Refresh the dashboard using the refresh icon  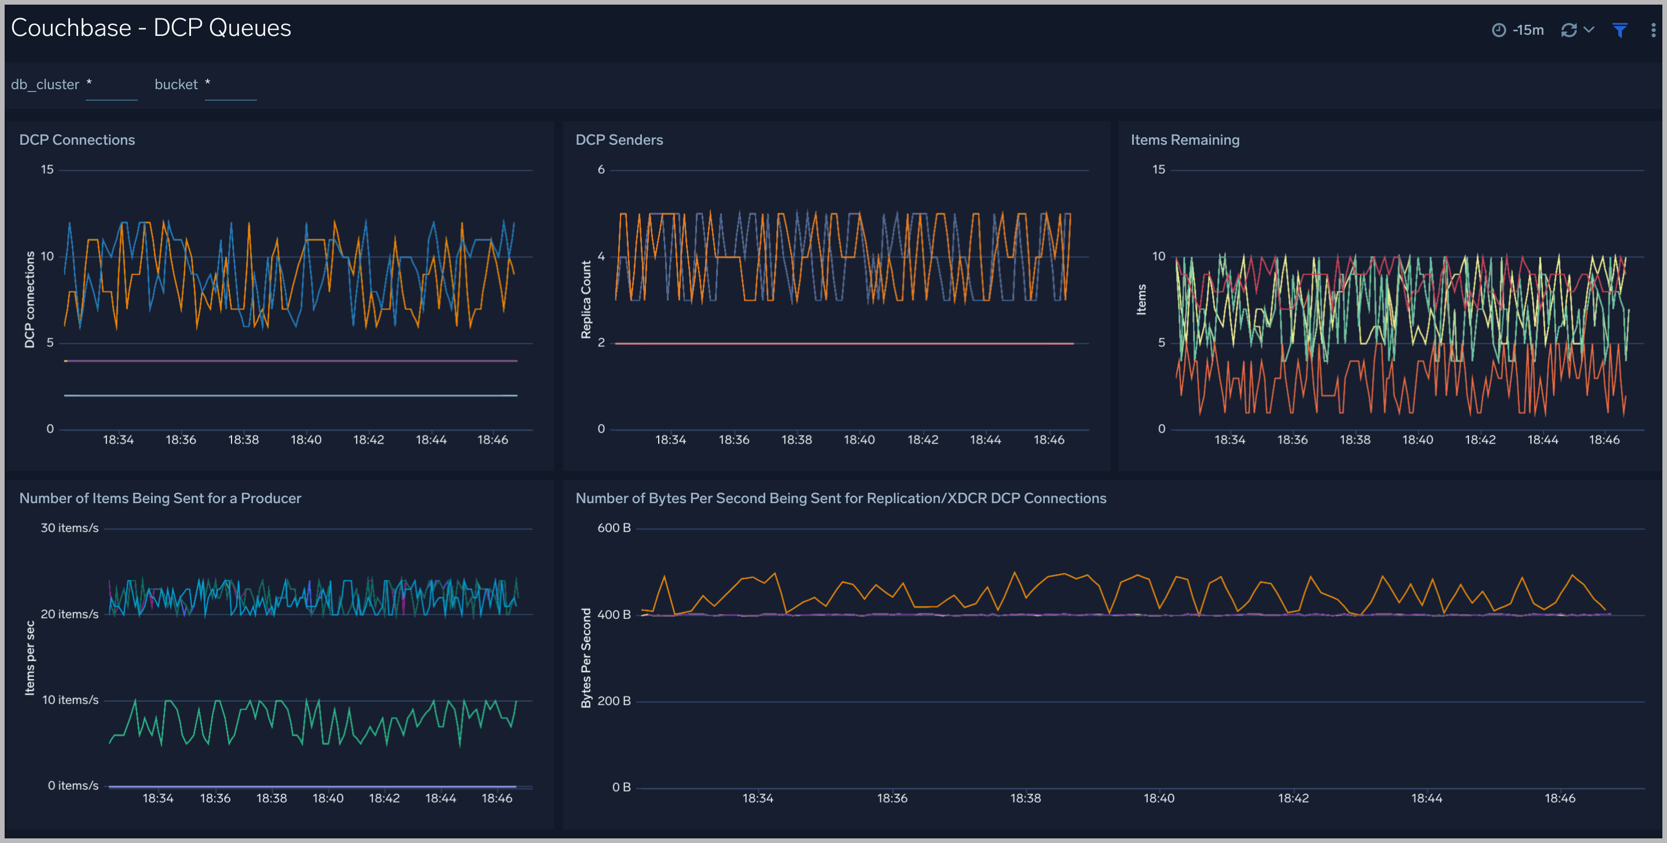click(1568, 30)
